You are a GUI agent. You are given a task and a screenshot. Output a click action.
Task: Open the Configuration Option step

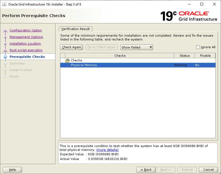point(26,30)
